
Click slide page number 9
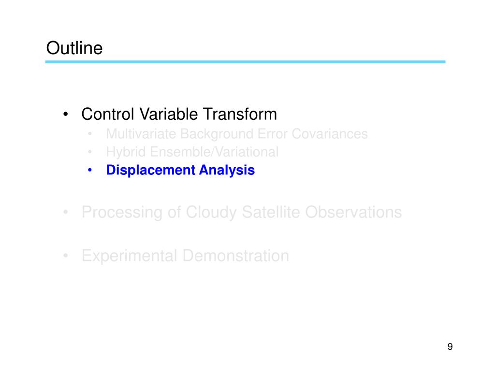pyautogui.click(x=450, y=347)
